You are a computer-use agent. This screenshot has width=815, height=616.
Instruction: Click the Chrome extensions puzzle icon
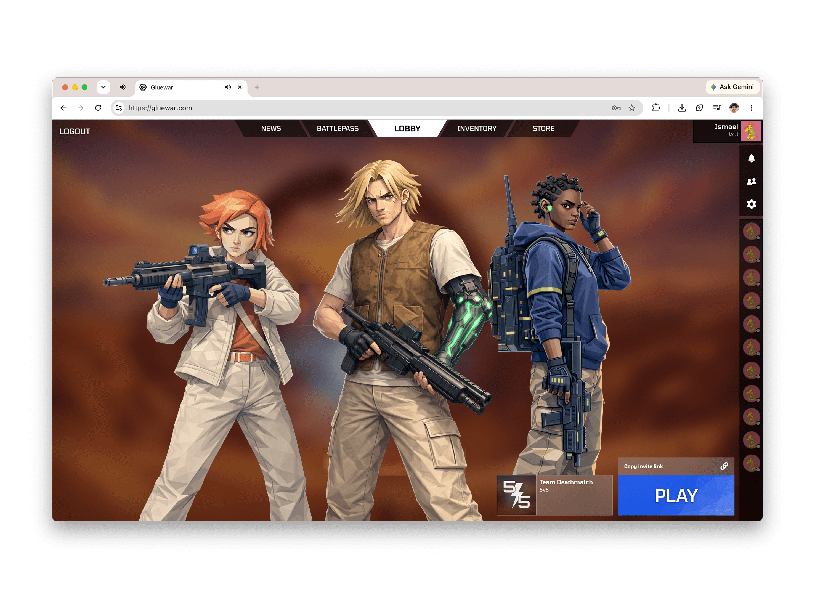point(656,108)
